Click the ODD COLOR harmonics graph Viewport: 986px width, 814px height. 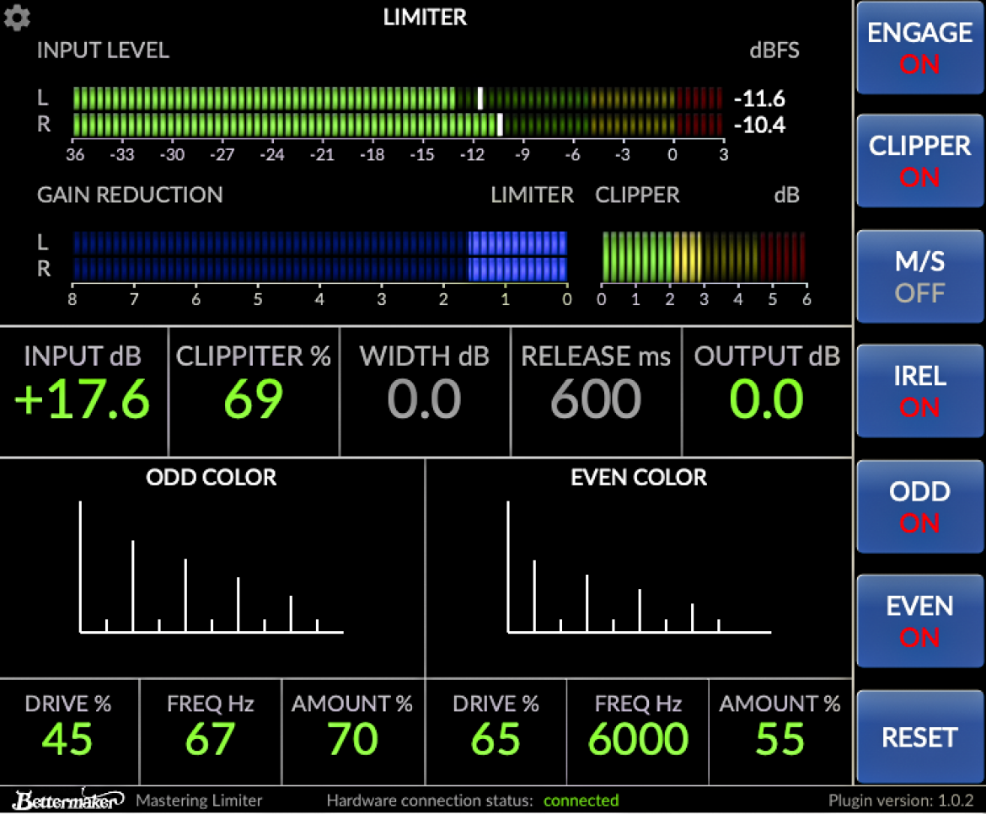(x=212, y=567)
